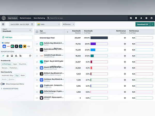The width and height of the screenshot is (155, 116).
Task: Click the Search for an app field
Action: (x=88, y=18)
